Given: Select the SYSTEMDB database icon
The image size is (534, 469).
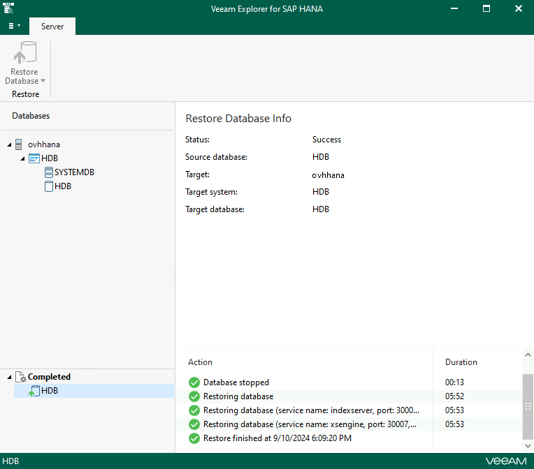Looking at the screenshot, I should 48,172.
